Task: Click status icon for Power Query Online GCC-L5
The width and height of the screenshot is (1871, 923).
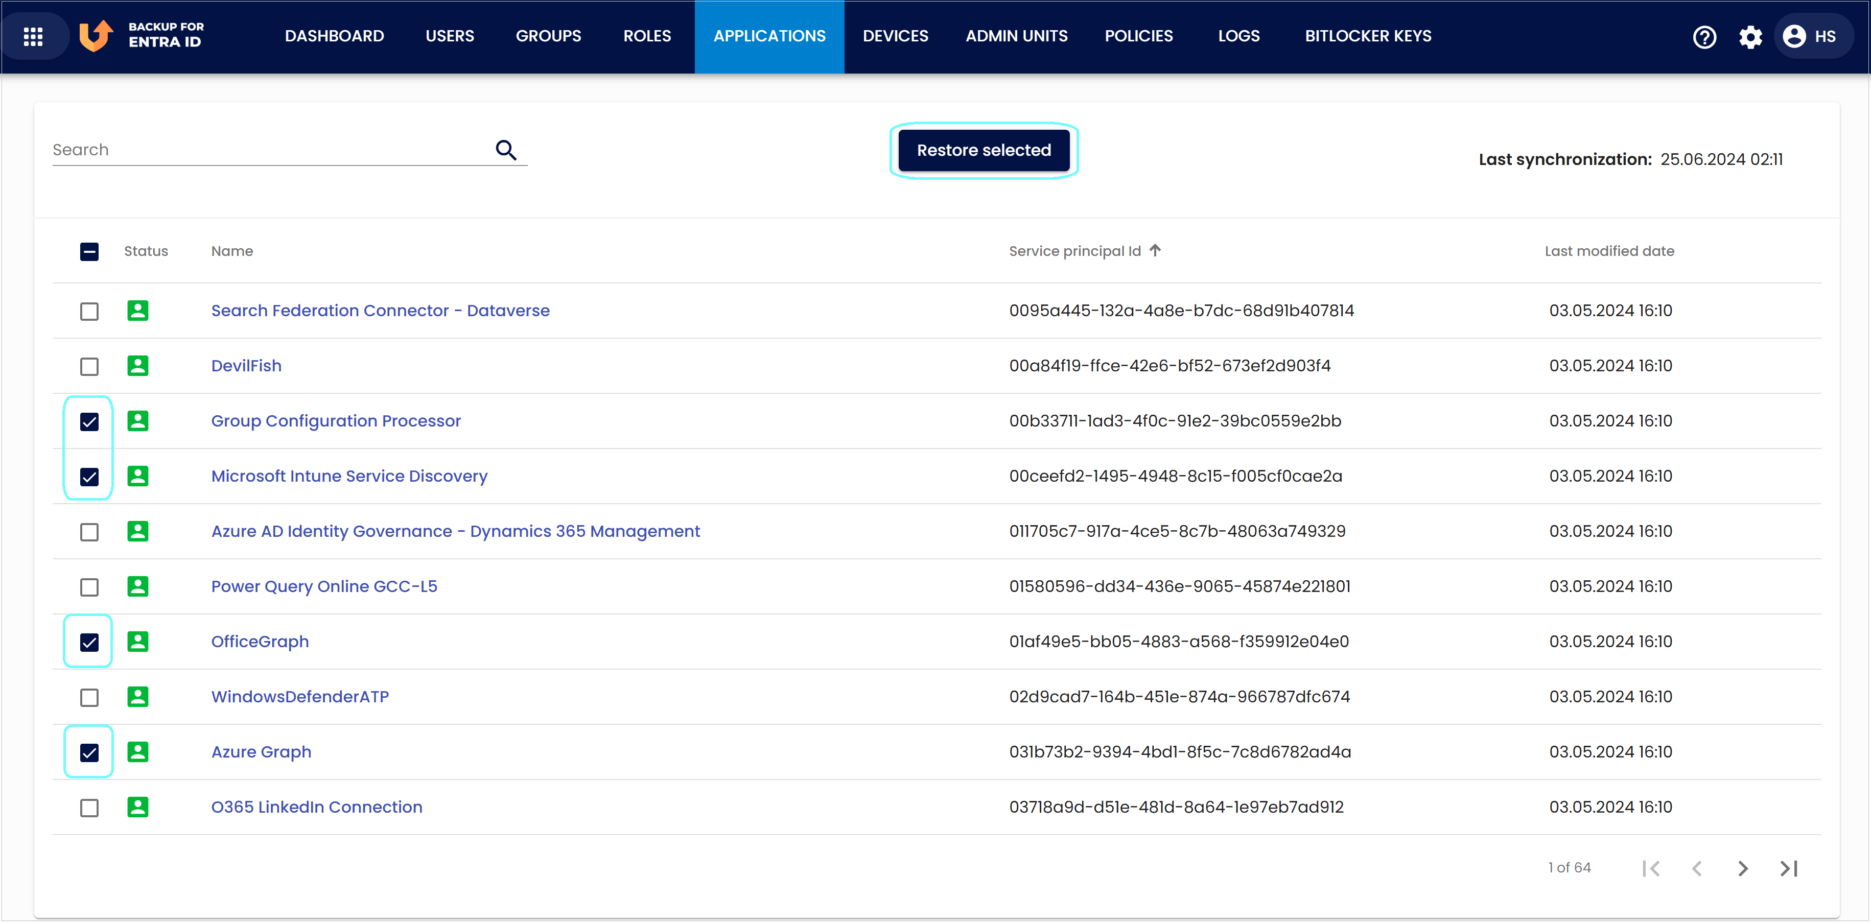Action: tap(138, 587)
